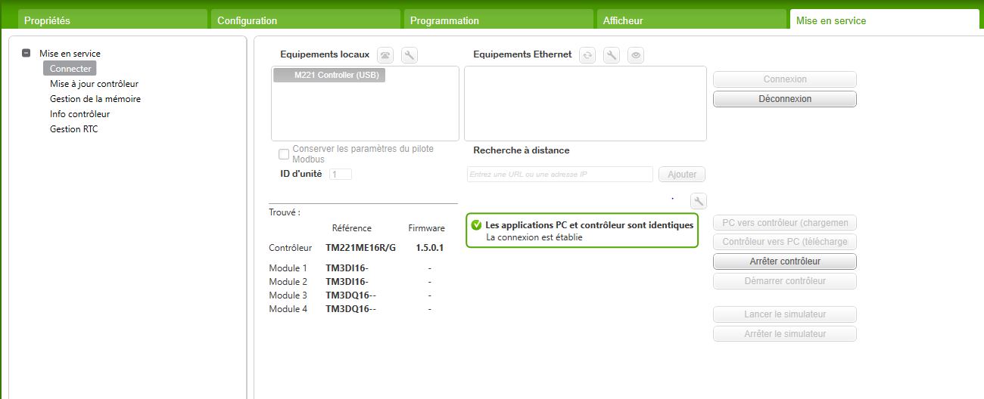The height and width of the screenshot is (399, 984).
Task: Switch to the Programmation tab
Action: tap(444, 20)
